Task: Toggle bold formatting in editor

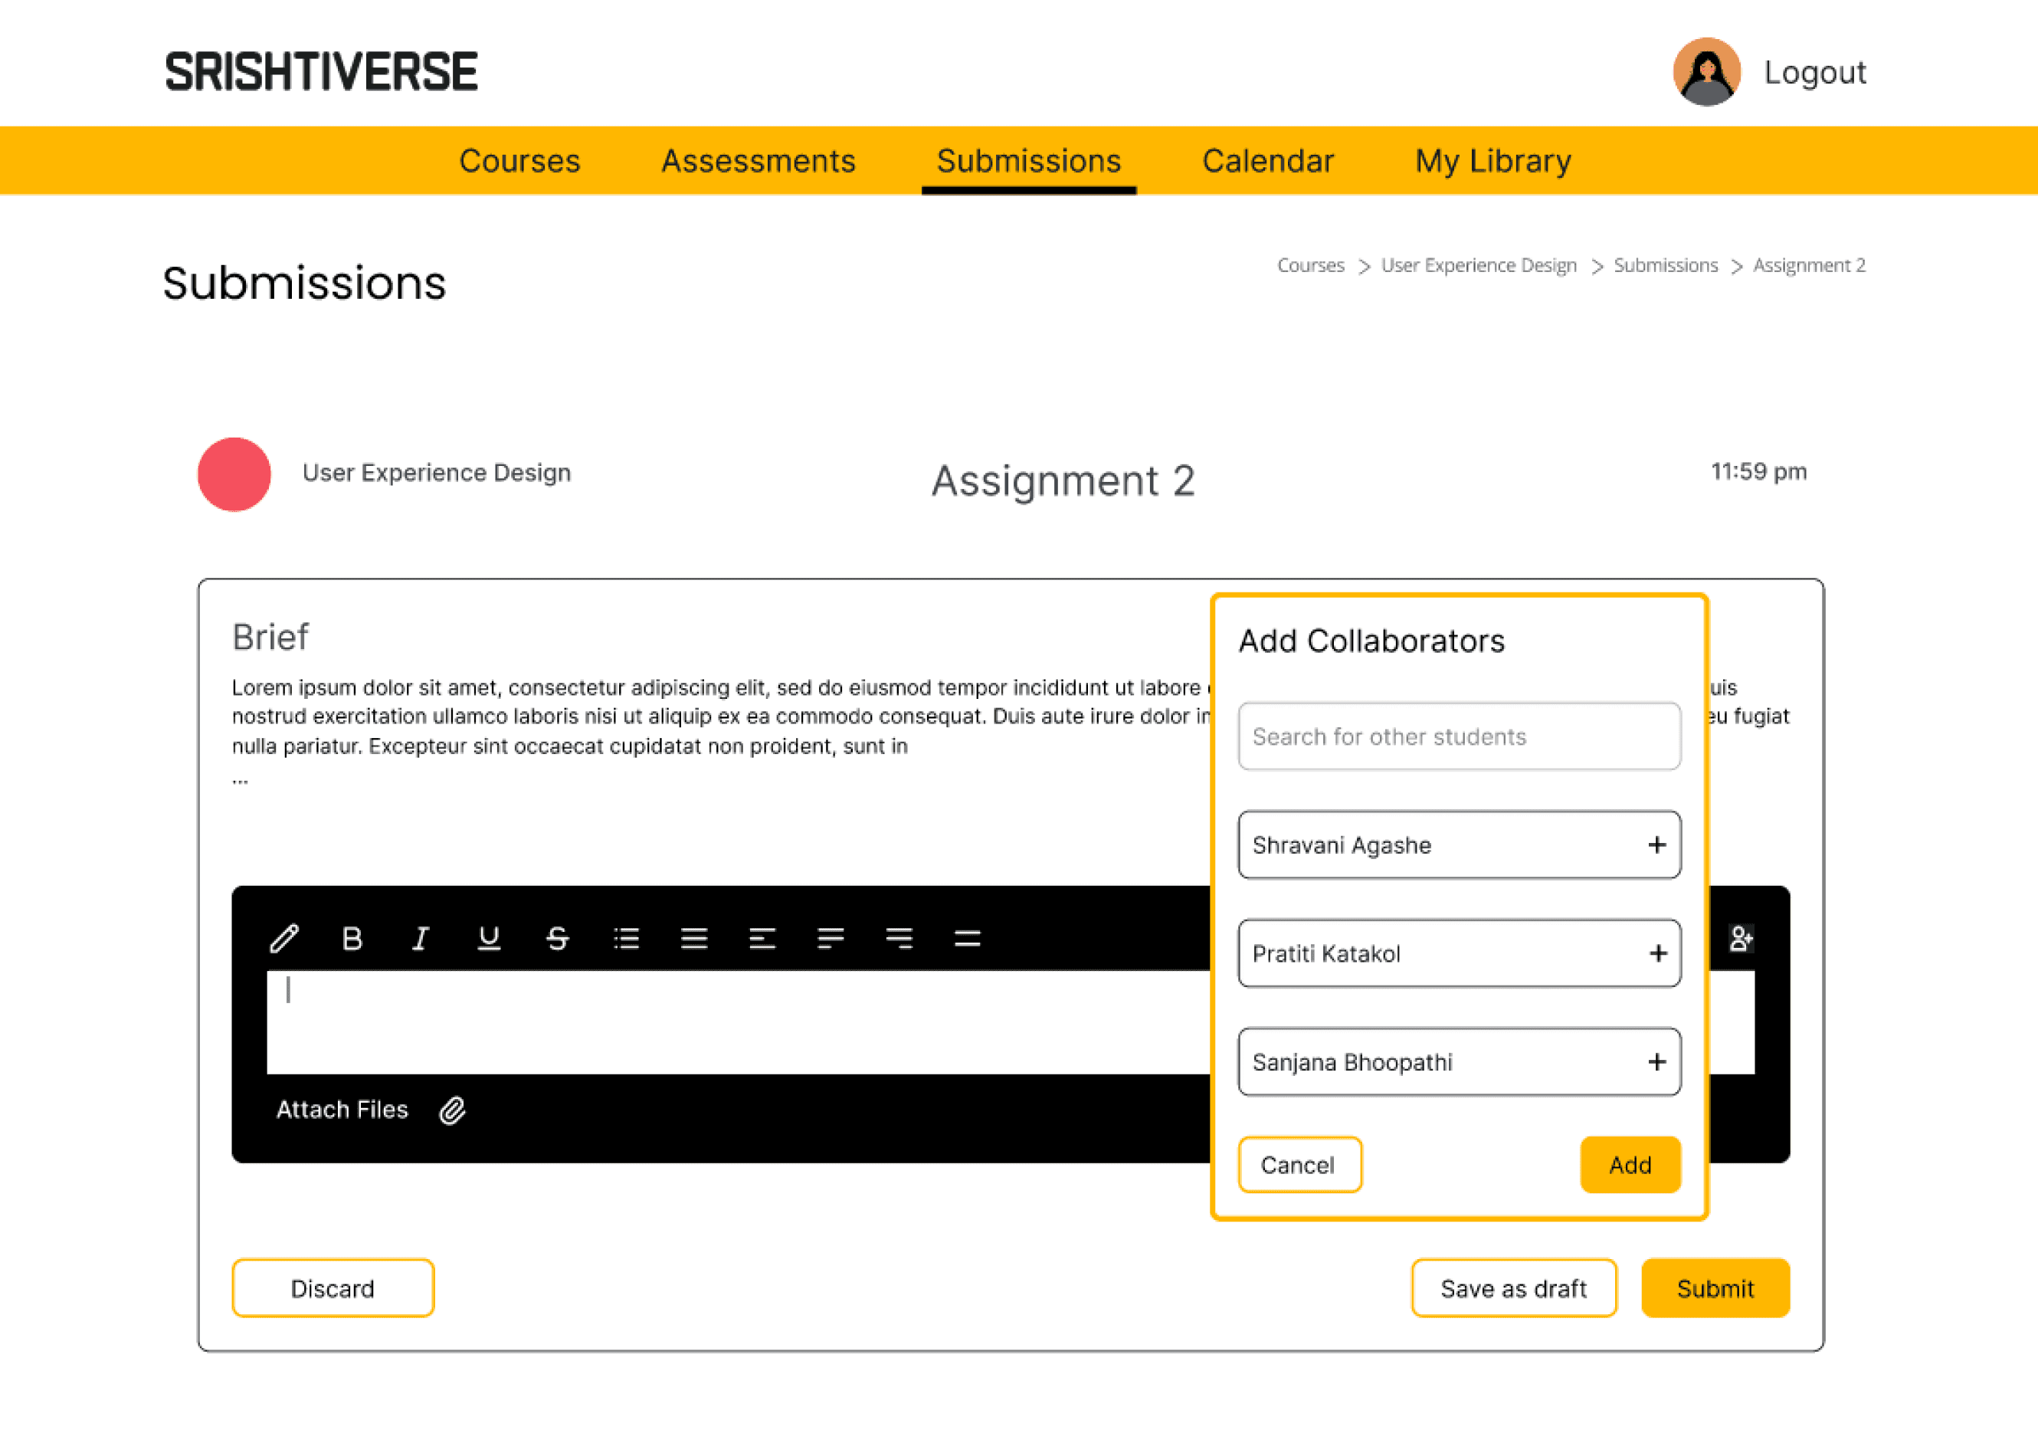Action: pos(352,939)
